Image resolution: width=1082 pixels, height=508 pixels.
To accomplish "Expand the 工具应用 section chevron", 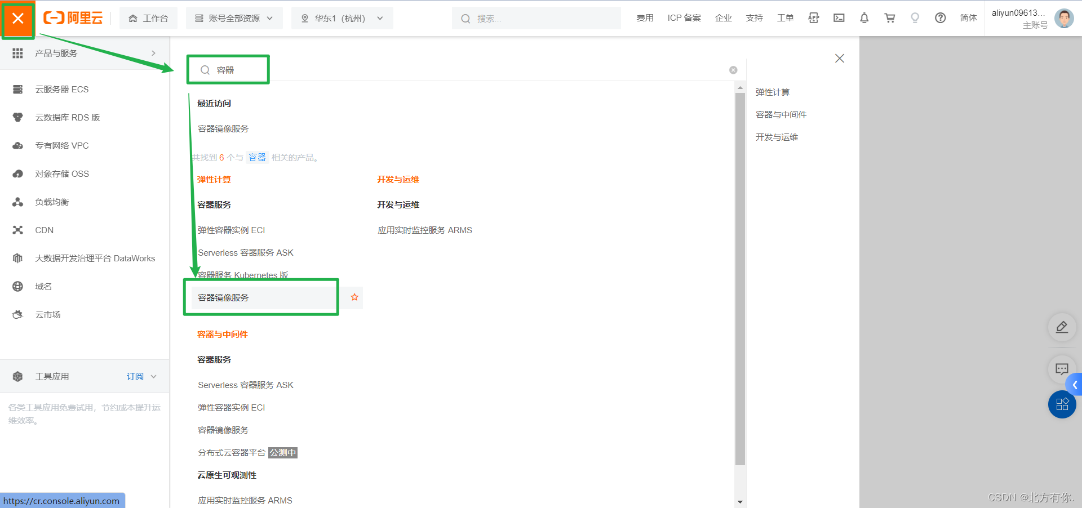I will 154,377.
